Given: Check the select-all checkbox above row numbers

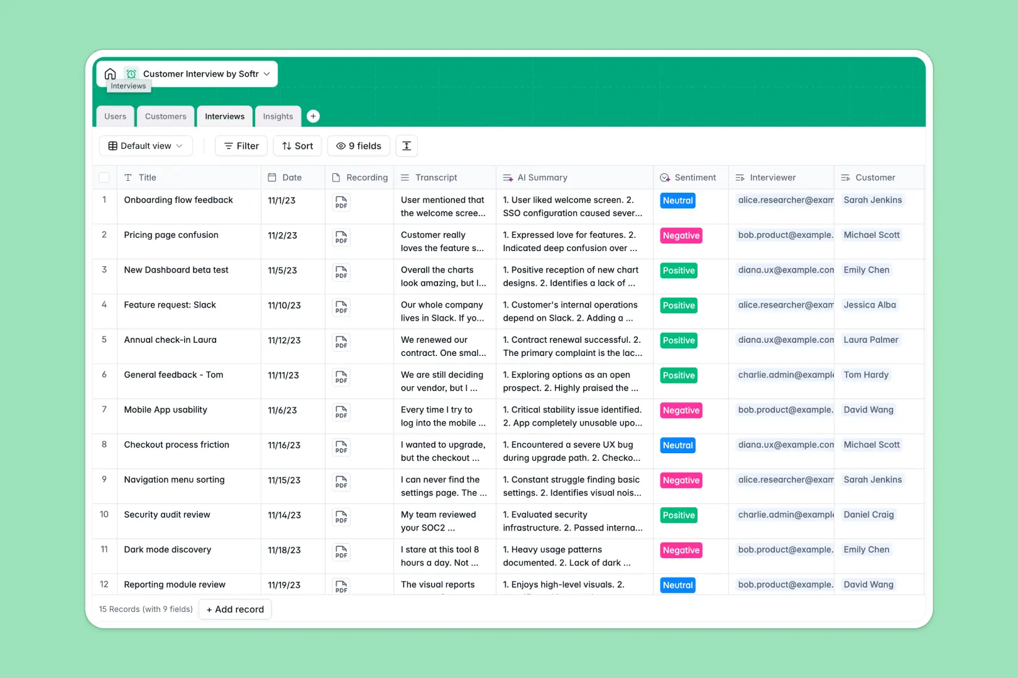Looking at the screenshot, I should (104, 177).
